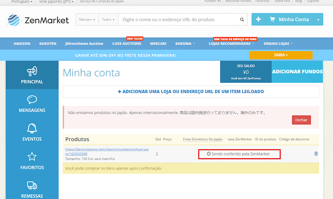Open the Eventos bell icon
333x199 pixels.
pos(32,128)
